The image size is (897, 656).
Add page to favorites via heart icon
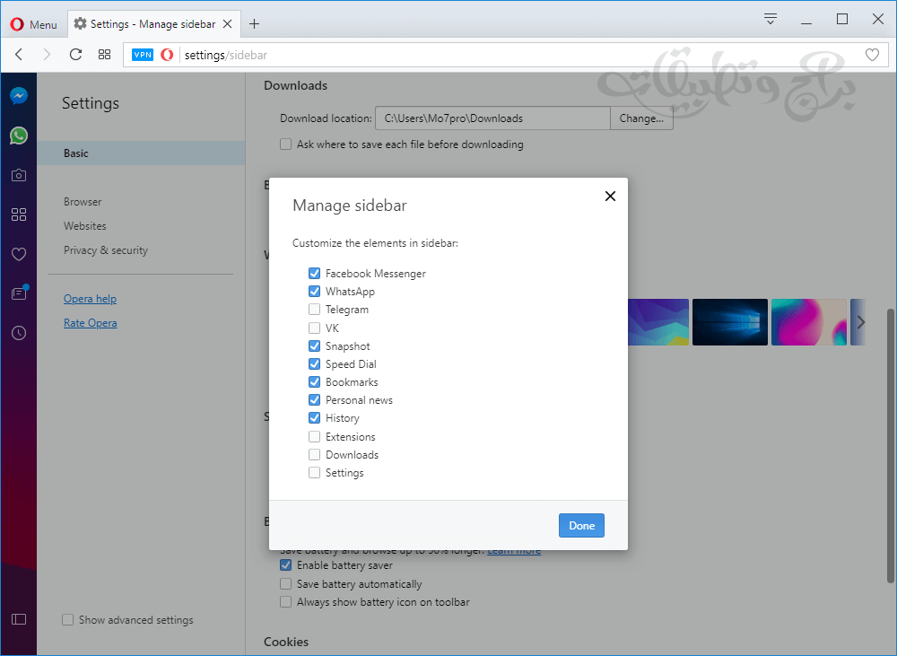tap(872, 54)
